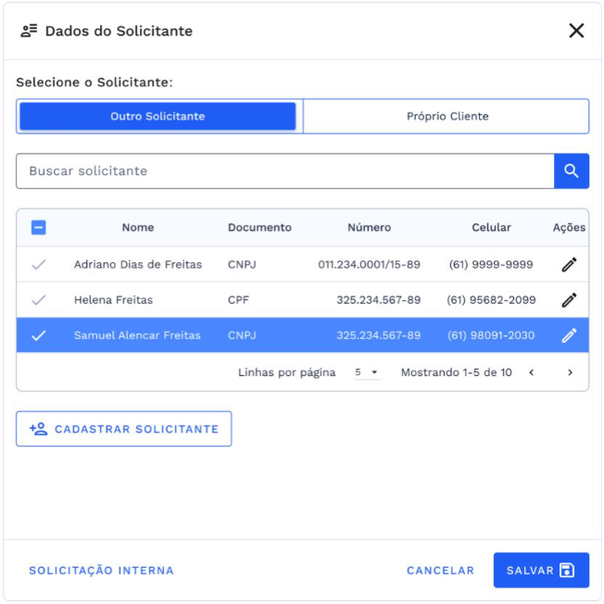Image resolution: width=604 pixels, height=604 pixels.
Task: Switch to Outro Solicitante tab
Action: click(x=157, y=117)
